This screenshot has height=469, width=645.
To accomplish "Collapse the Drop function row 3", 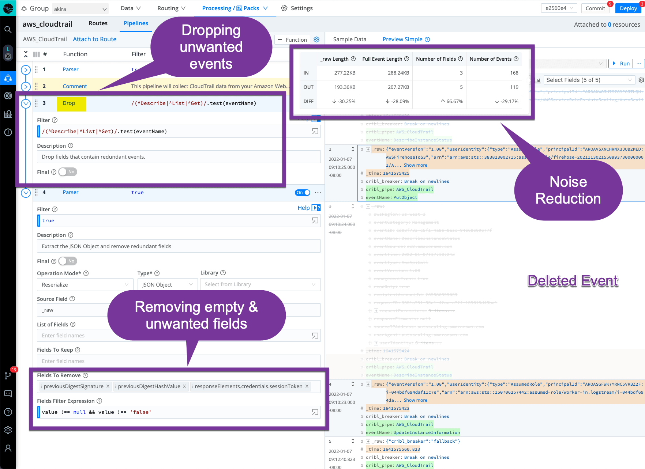I will tap(26, 103).
